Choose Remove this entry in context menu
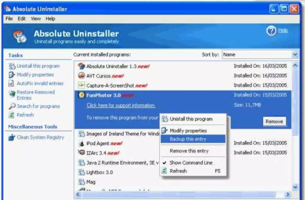Viewport: 305px width, 200px height. pyautogui.click(x=193, y=151)
